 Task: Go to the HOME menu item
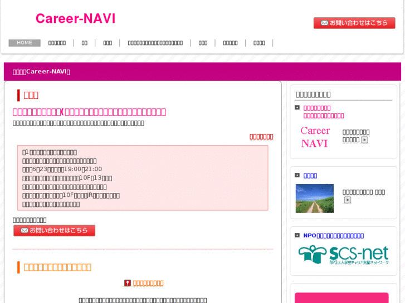tap(25, 43)
